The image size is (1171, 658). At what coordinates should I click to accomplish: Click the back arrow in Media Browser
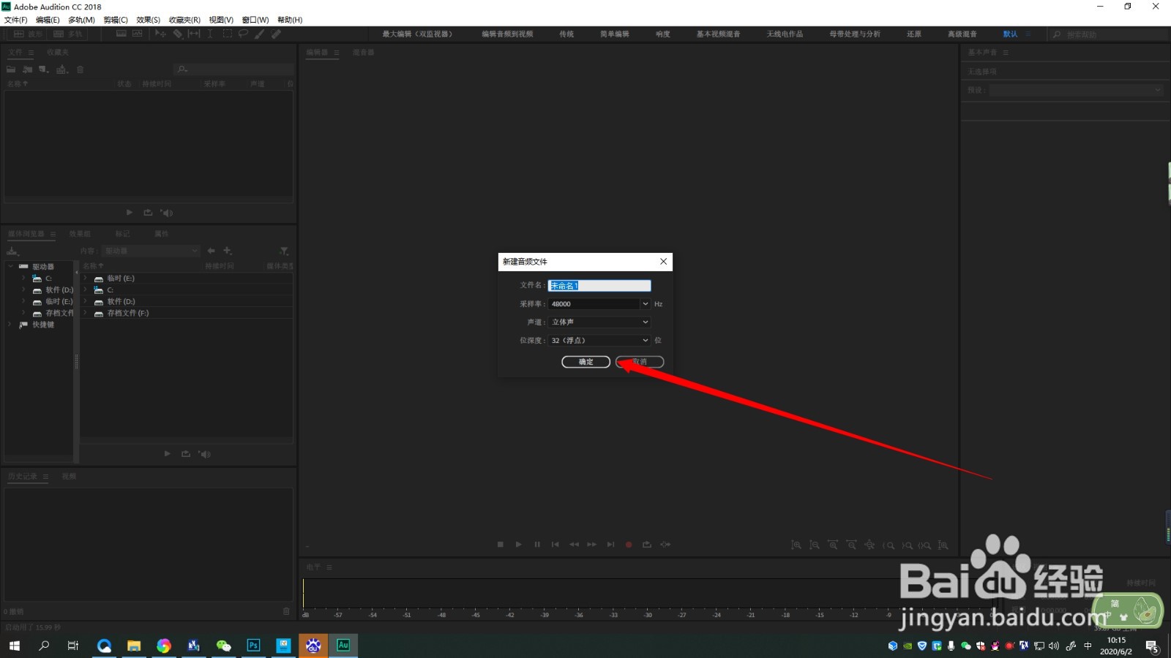click(x=211, y=251)
